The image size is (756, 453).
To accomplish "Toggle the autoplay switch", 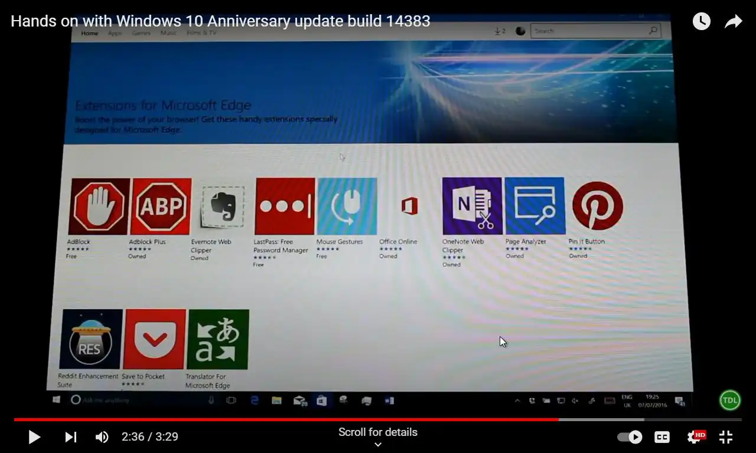I will 630,436.
